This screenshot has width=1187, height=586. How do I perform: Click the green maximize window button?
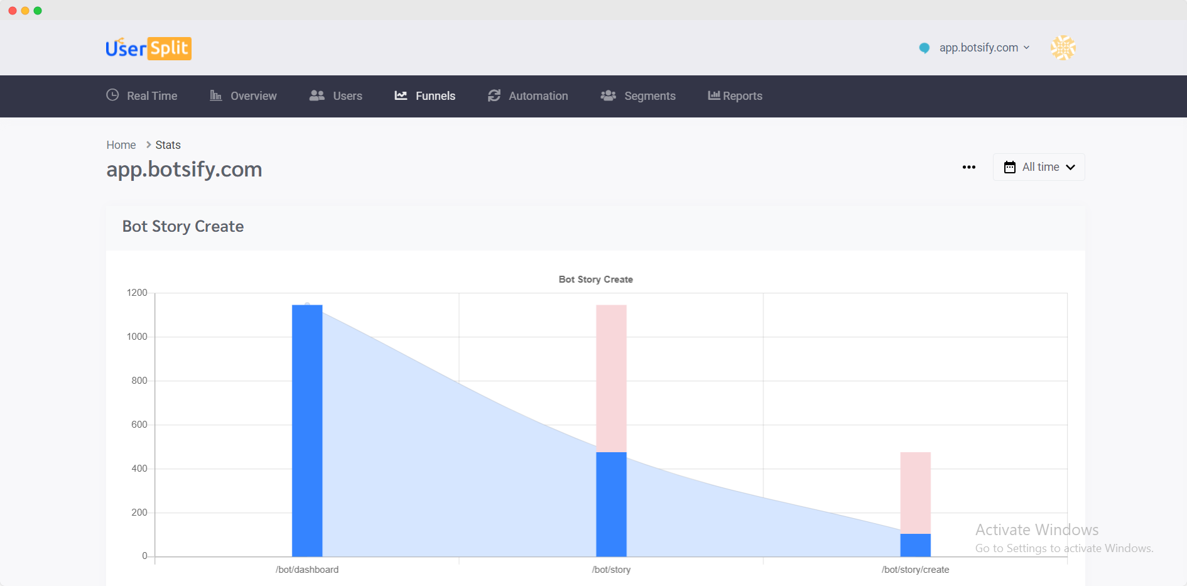click(x=38, y=11)
